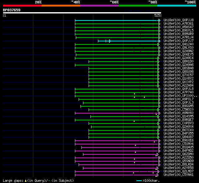Click label UniRef100_Q0PJL8

tap(178, 89)
